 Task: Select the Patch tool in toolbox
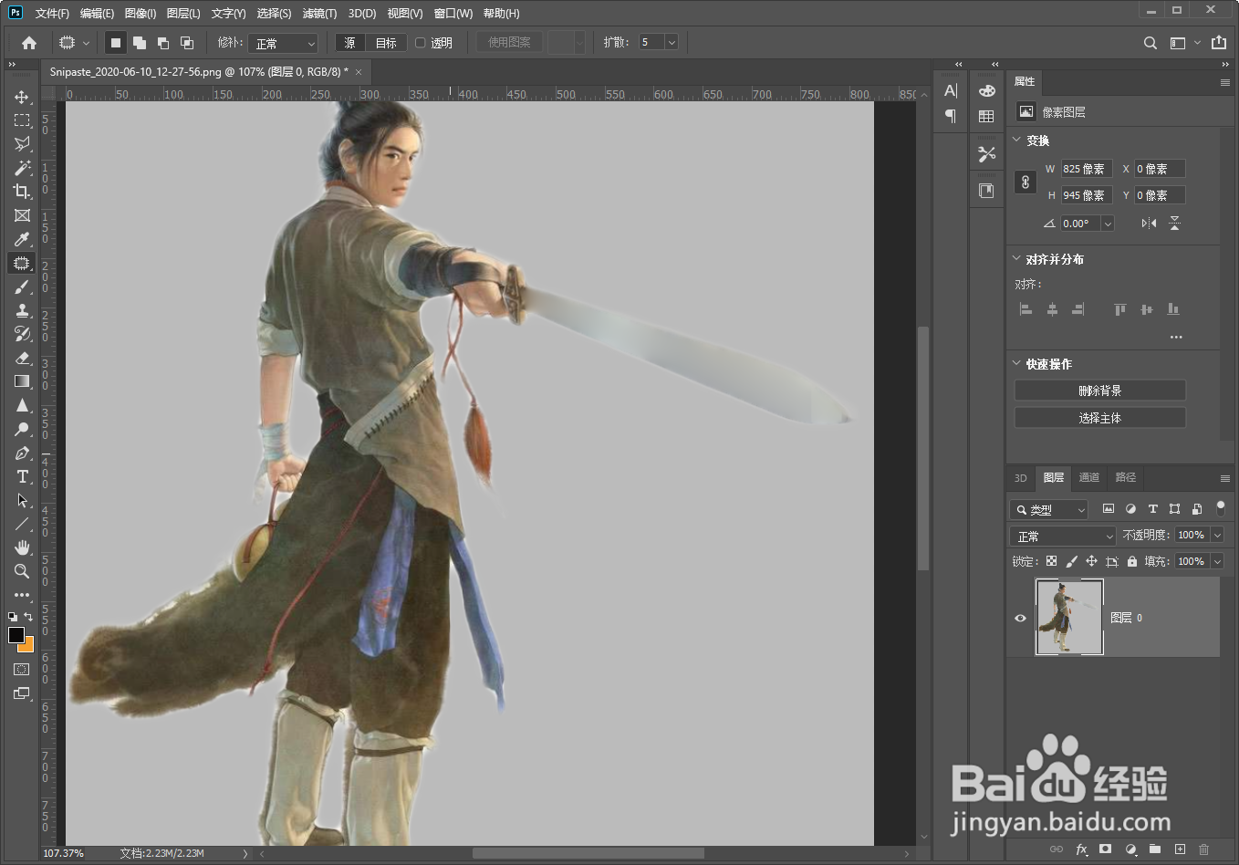[22, 263]
